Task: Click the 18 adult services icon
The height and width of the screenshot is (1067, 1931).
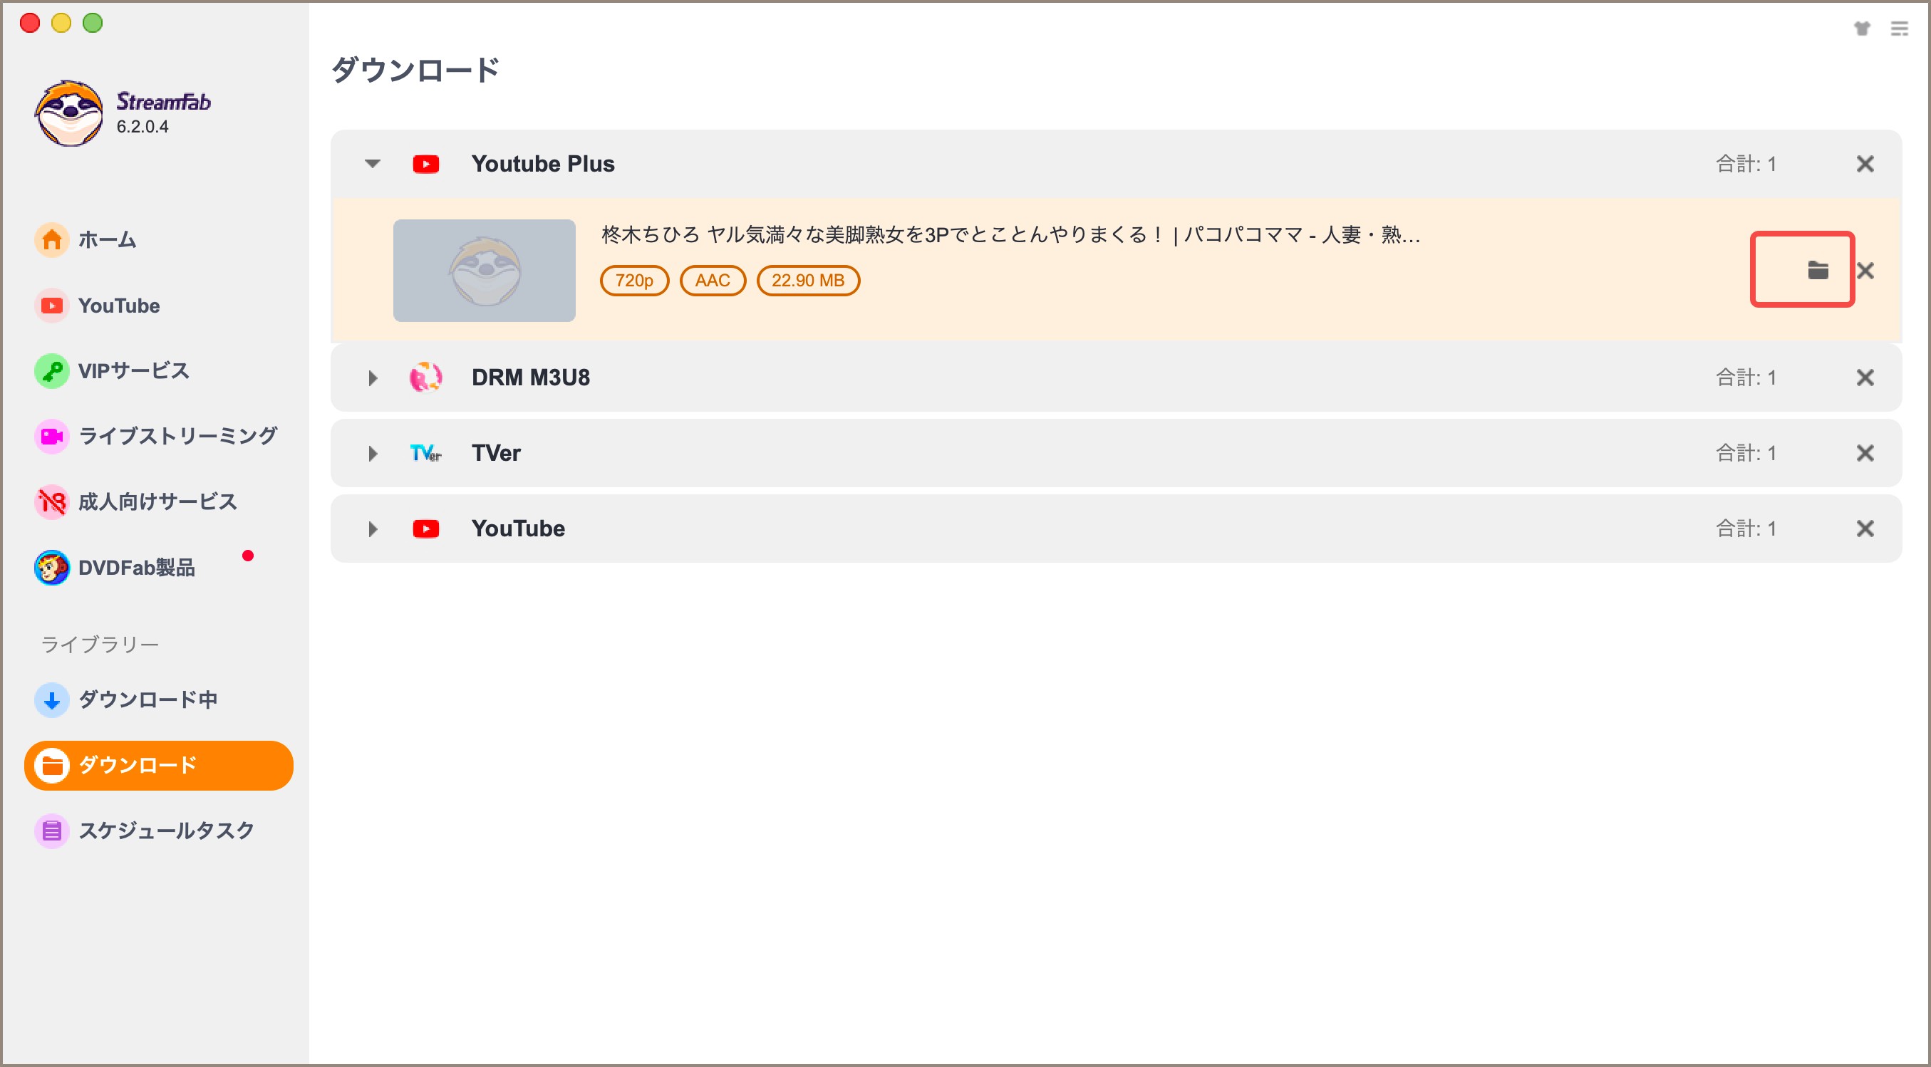Action: point(52,502)
